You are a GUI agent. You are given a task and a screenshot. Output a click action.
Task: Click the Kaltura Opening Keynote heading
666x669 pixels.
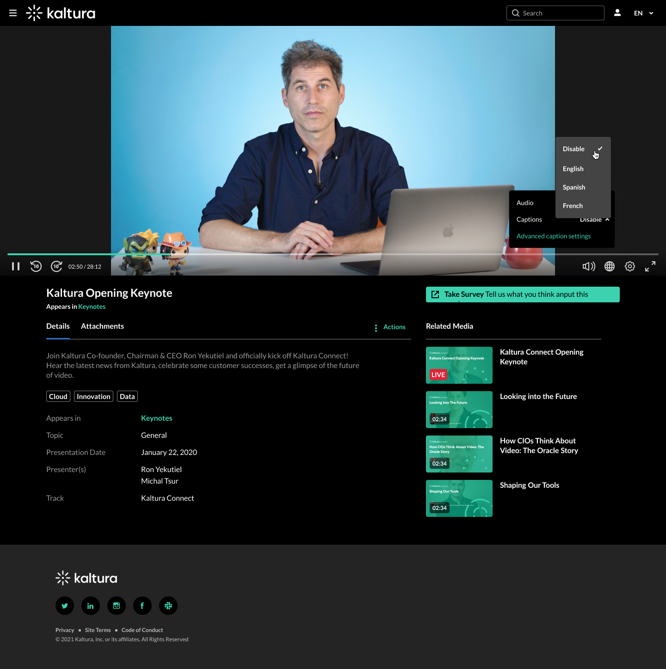(x=109, y=293)
